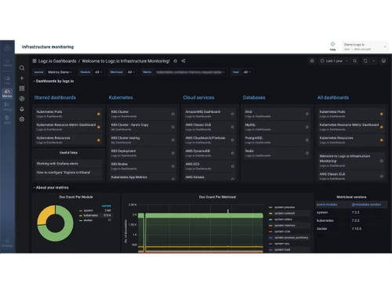Star the K8S Cluster dashboard
The height and width of the screenshot is (294, 392).
click(173, 114)
